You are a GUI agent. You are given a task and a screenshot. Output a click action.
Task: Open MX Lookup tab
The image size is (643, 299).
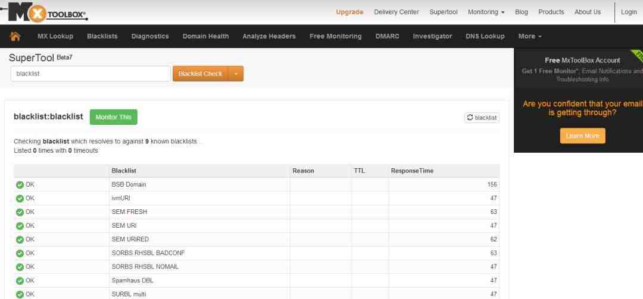click(55, 36)
